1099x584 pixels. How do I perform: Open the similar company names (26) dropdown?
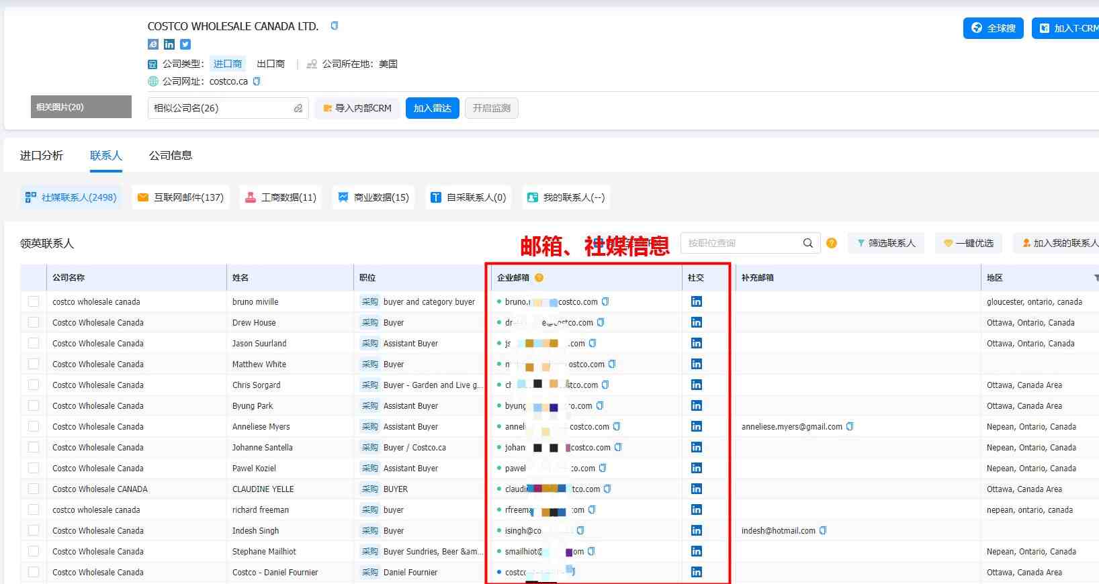228,108
